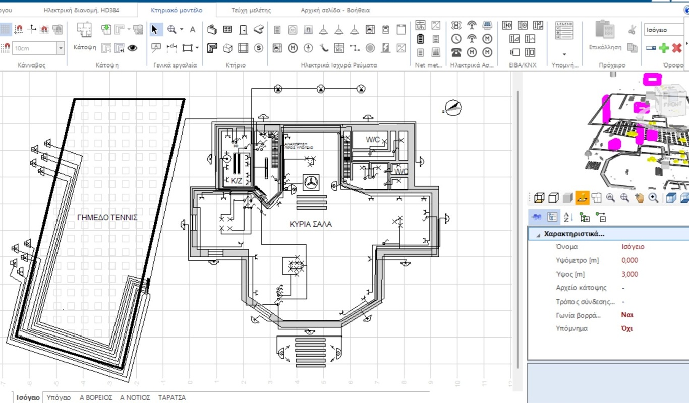Screen dimensions: 689x403
Task: Collapse the Χαρακτηριστικά section
Action: pos(538,234)
